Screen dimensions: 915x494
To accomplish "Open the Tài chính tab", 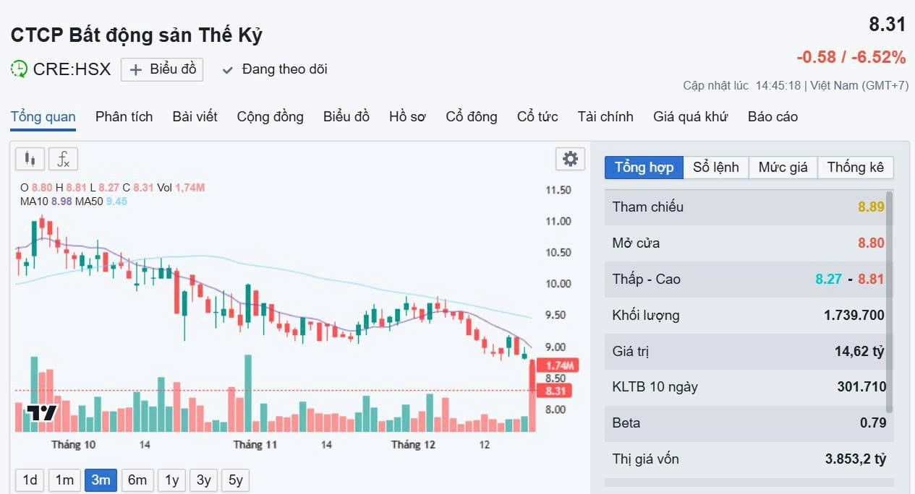I will click(605, 117).
